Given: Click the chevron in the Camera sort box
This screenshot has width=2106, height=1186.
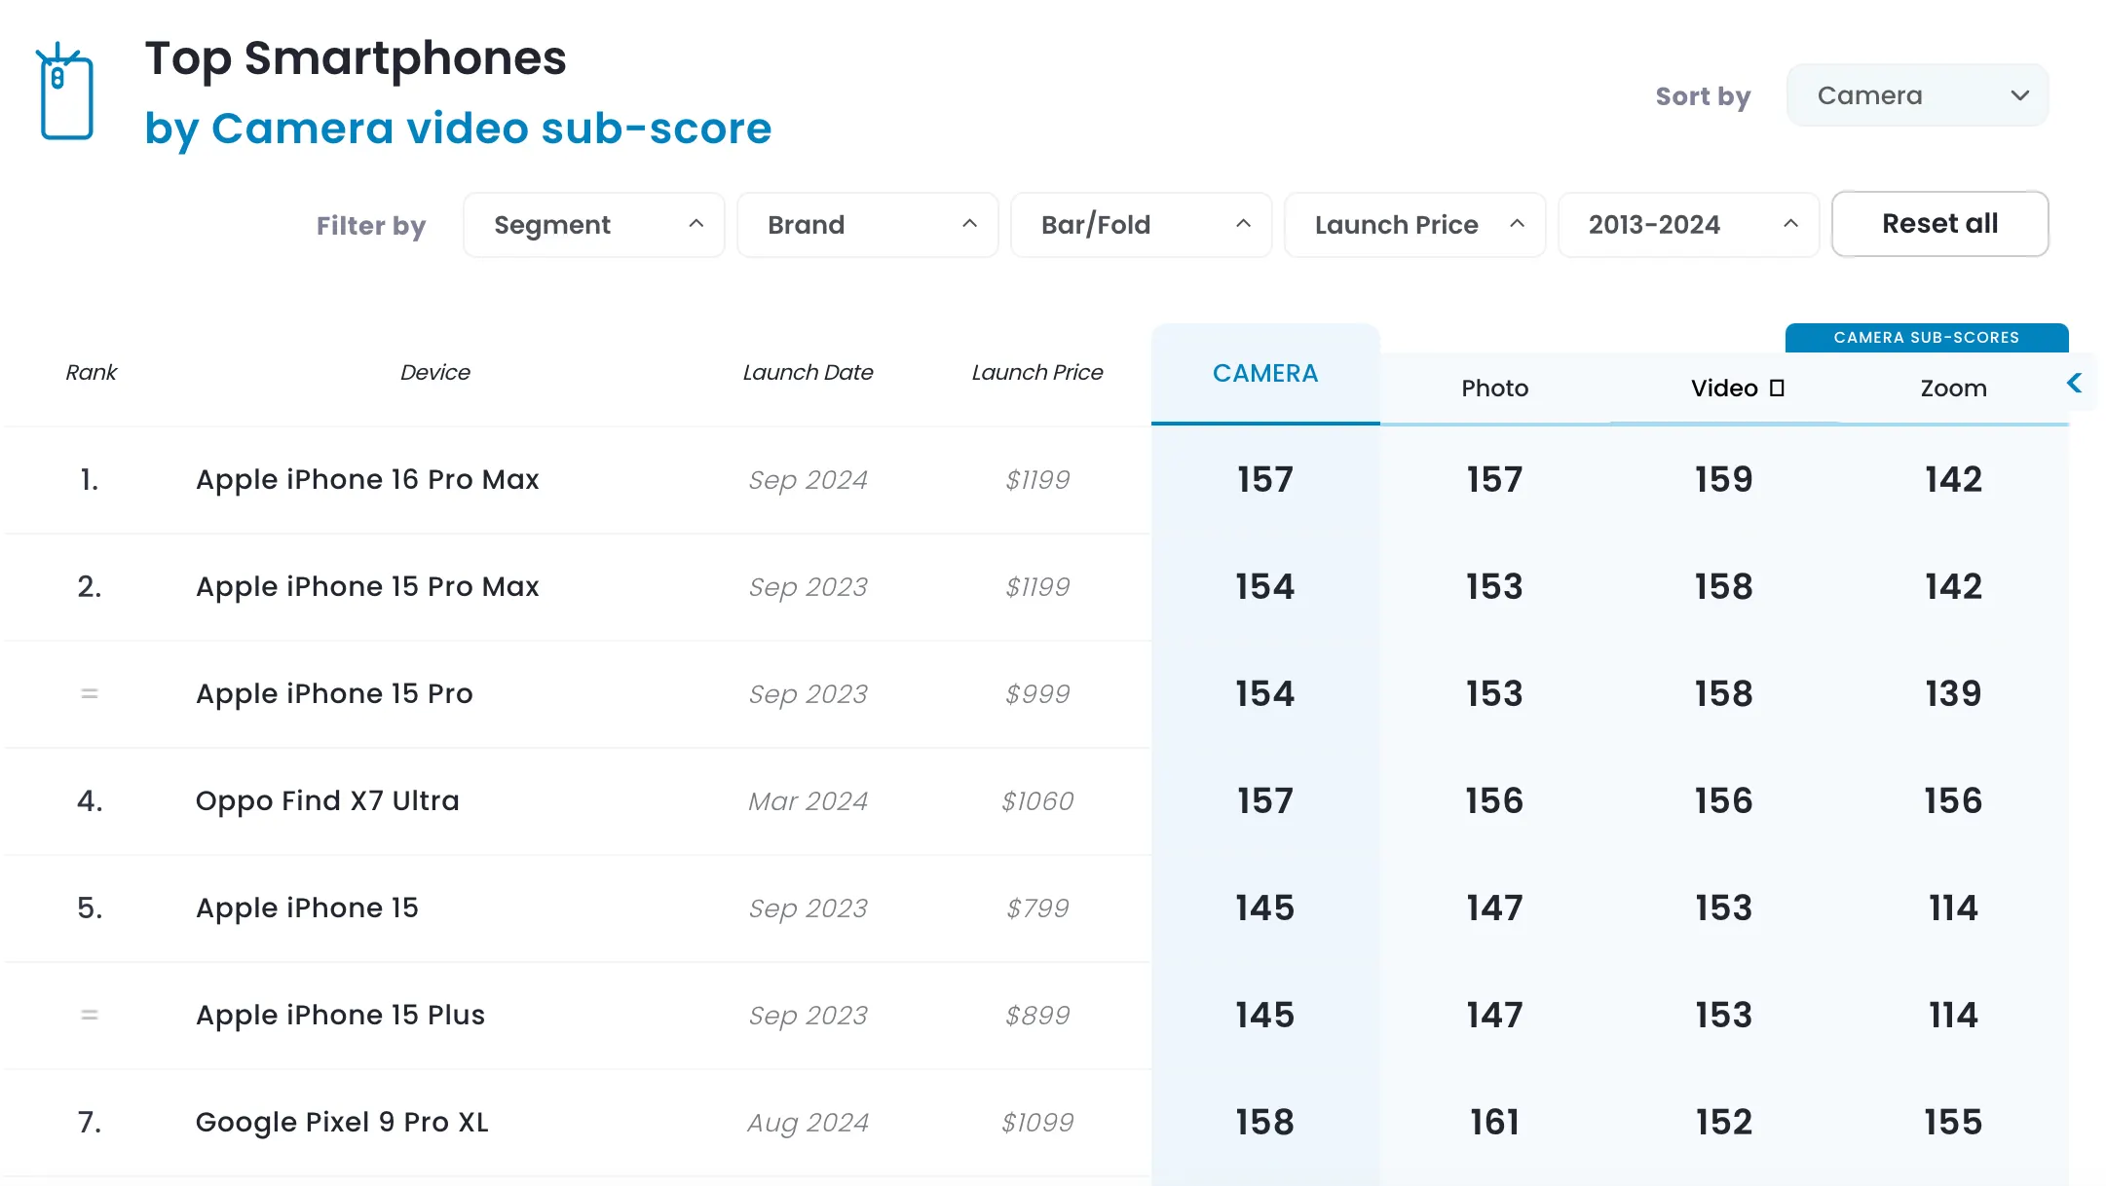Looking at the screenshot, I should (2019, 95).
